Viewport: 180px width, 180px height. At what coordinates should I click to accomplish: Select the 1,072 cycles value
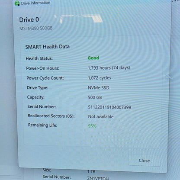click(100, 78)
